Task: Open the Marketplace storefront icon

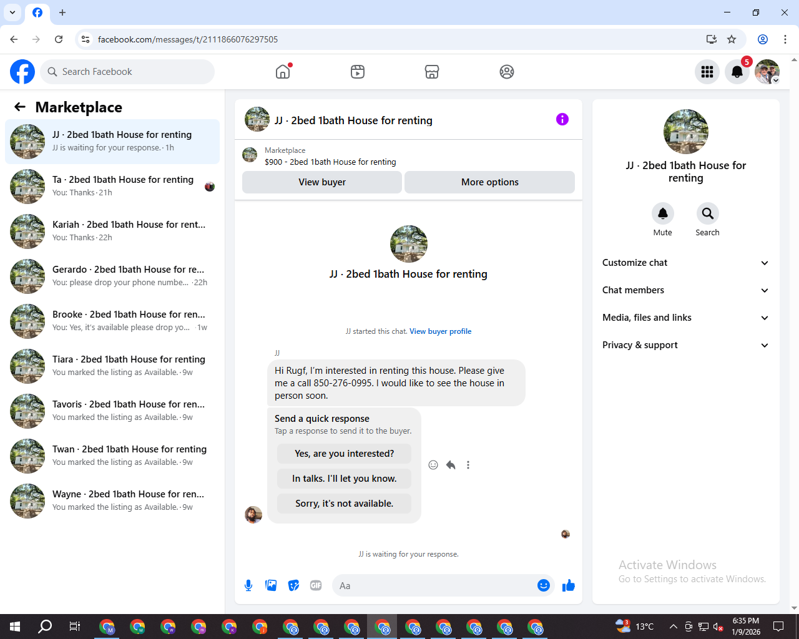Action: coord(432,72)
